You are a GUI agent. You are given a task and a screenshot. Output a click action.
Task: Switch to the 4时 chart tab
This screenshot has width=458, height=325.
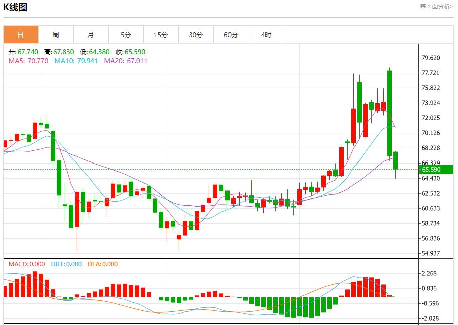[266, 35]
